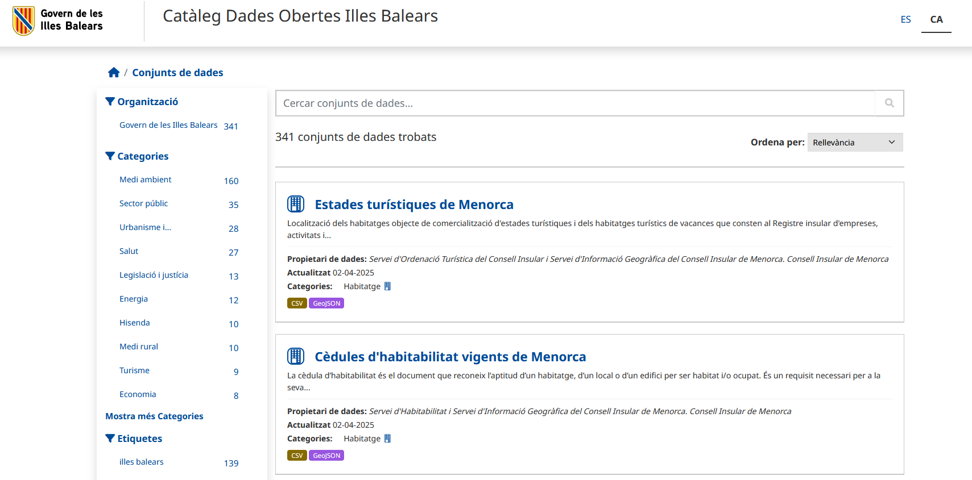
Task: Click the Etiquetes filter funnel icon
Action: (110, 439)
